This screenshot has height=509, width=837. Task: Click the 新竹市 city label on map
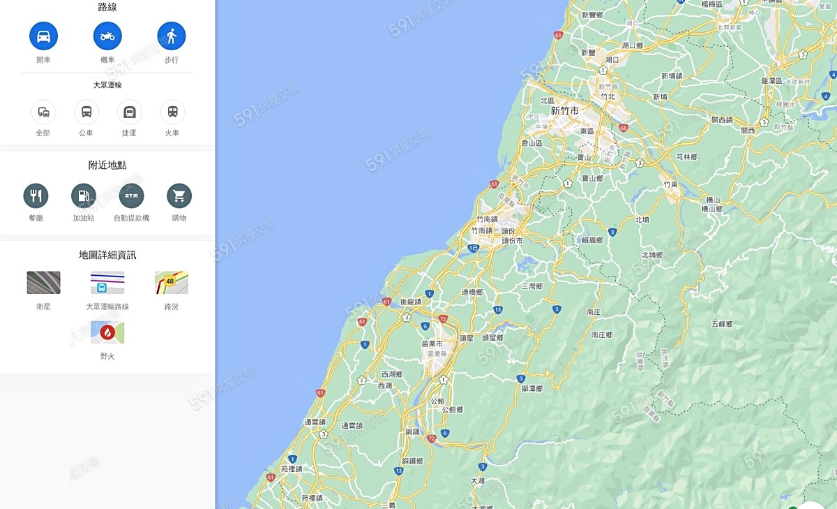[565, 111]
